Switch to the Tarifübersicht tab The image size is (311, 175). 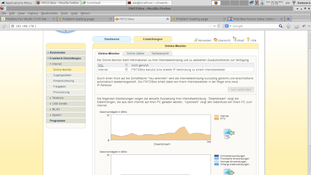click(x=160, y=53)
